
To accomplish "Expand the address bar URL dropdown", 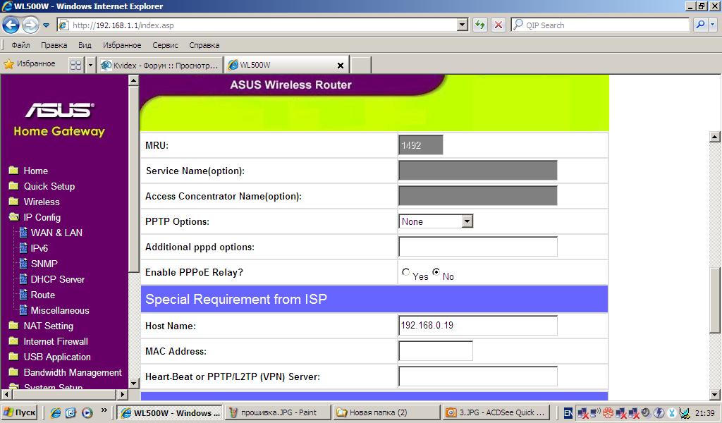I will click(x=463, y=25).
